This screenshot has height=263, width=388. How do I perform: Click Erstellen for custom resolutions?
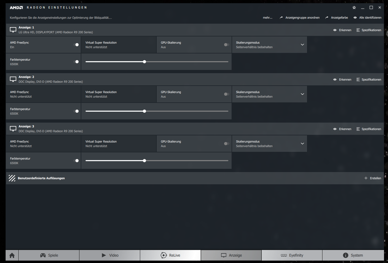tap(375, 178)
